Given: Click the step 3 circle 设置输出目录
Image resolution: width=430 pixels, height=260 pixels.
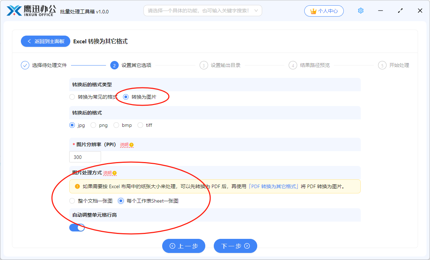Looking at the screenshot, I should [x=204, y=65].
